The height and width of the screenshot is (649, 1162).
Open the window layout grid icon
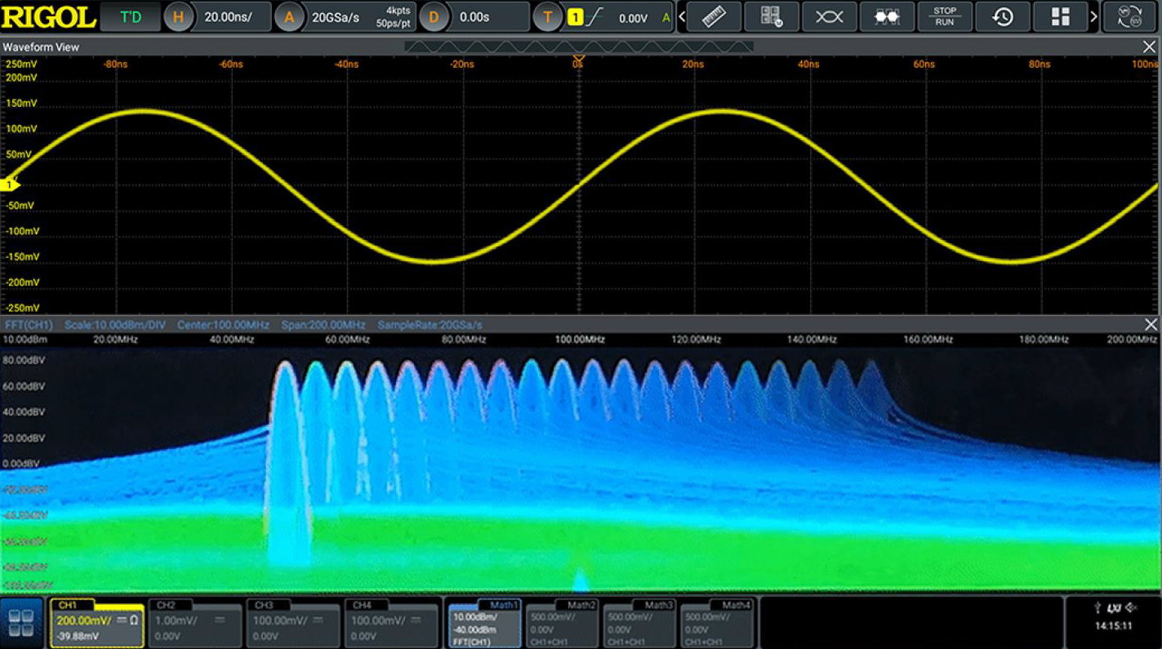point(1060,17)
